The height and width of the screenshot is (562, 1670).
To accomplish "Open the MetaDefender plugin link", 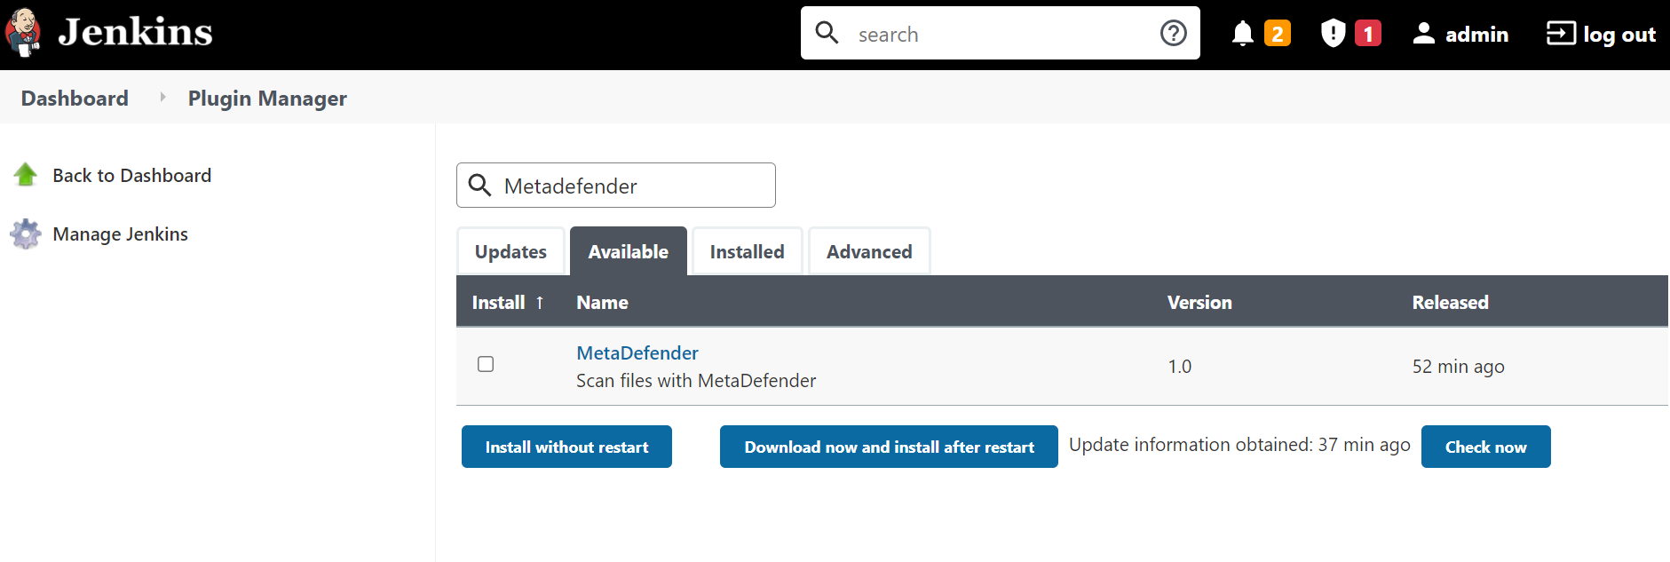I will [637, 352].
